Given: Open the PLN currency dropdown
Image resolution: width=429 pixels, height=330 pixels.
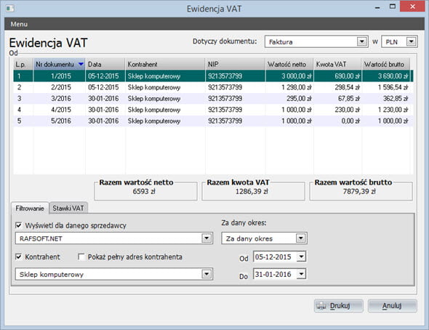Looking at the screenshot, I should (x=411, y=41).
